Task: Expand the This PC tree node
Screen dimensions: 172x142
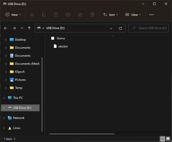Action: tap(4, 98)
